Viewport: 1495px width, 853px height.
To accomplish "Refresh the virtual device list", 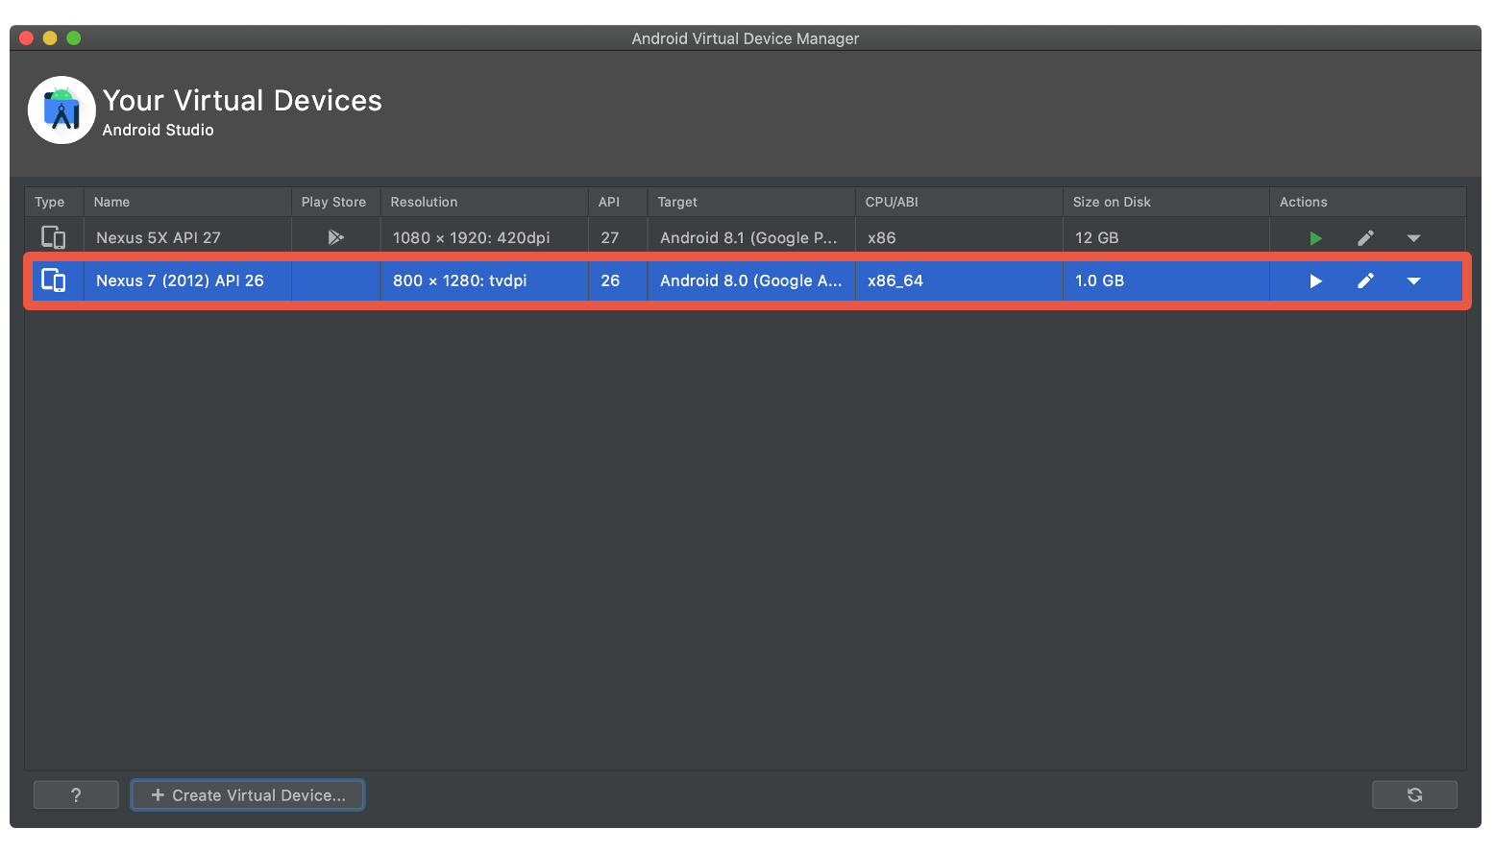I will (1414, 795).
